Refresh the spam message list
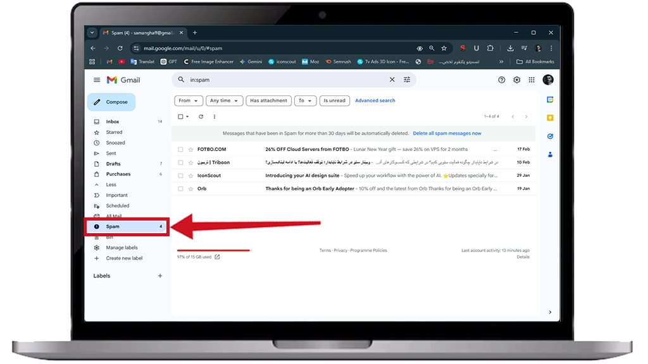648x364 pixels. click(201, 116)
